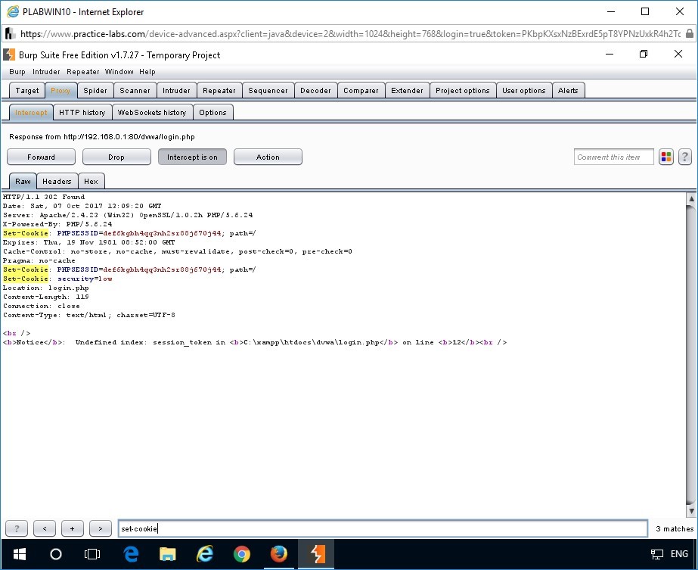Open the Intruder menu in menu bar
Screen dimensions: 698x570
[46, 72]
